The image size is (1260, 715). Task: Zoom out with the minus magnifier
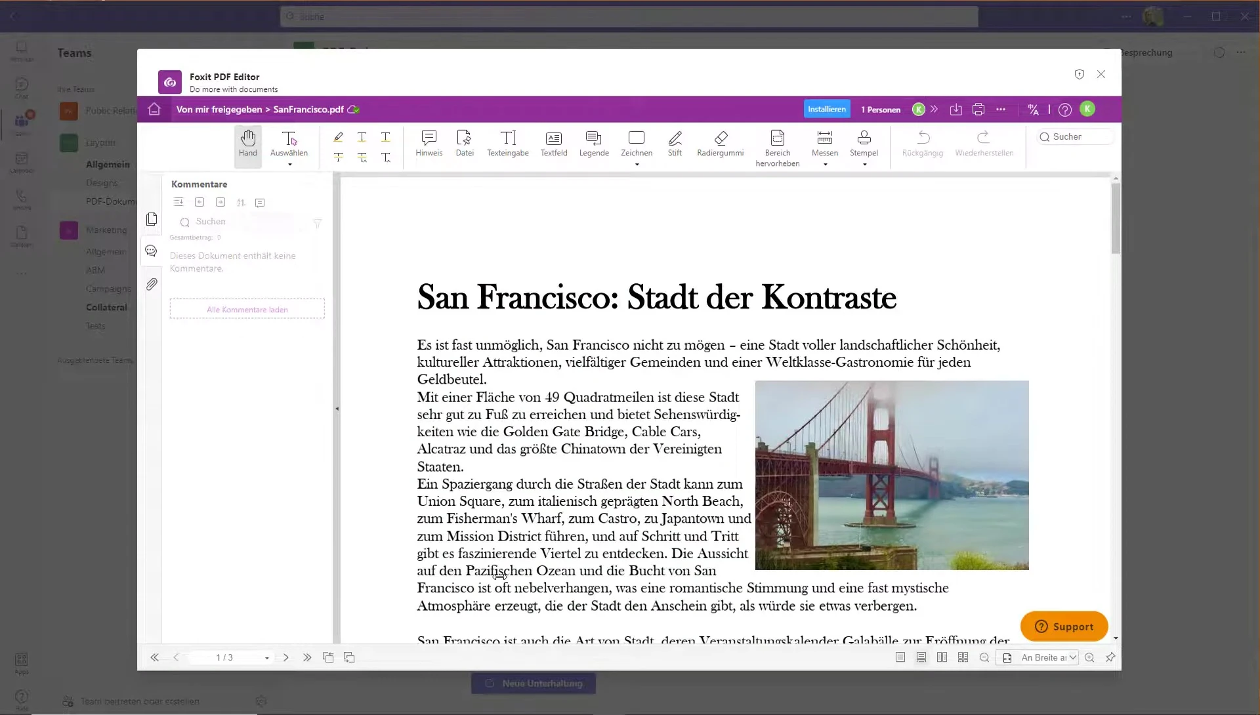tap(984, 657)
